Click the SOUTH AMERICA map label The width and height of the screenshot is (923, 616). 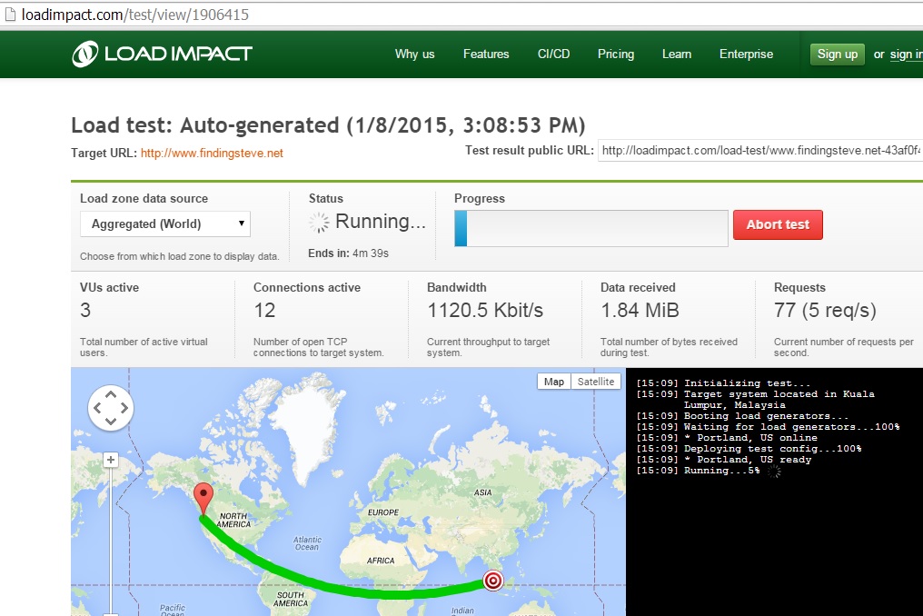click(x=291, y=599)
